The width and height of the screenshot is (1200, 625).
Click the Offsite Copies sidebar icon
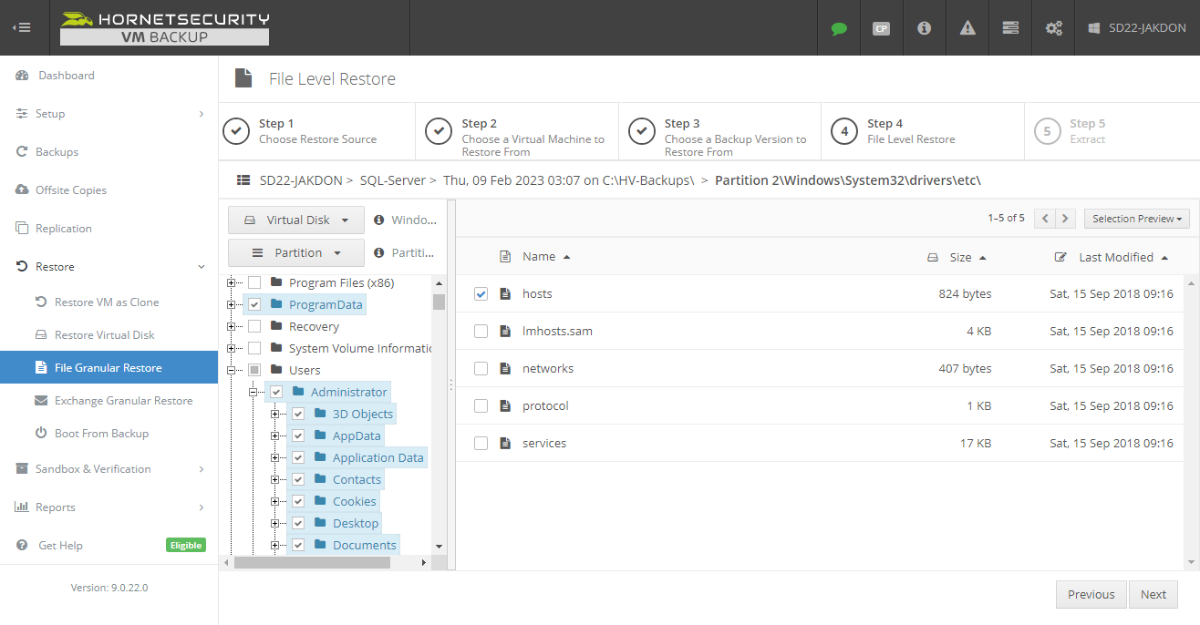click(24, 190)
